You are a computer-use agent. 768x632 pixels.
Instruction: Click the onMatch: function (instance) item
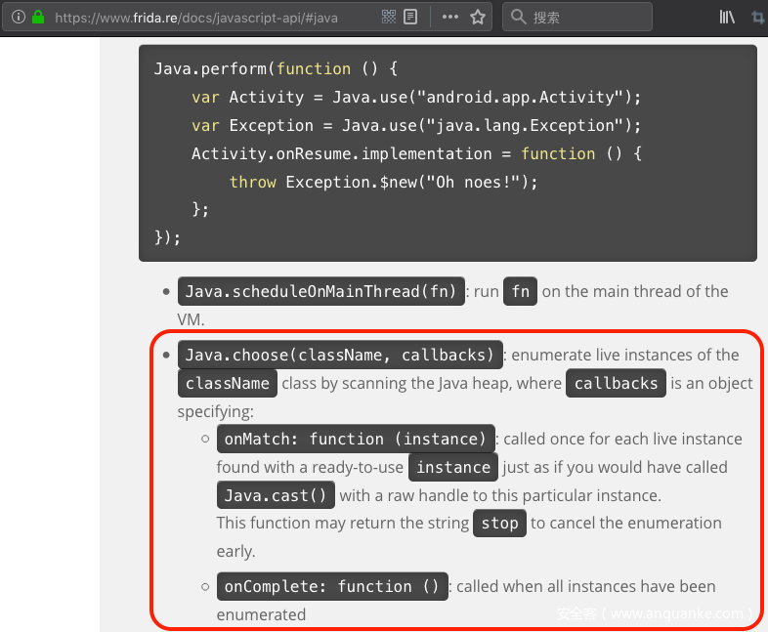pos(355,439)
